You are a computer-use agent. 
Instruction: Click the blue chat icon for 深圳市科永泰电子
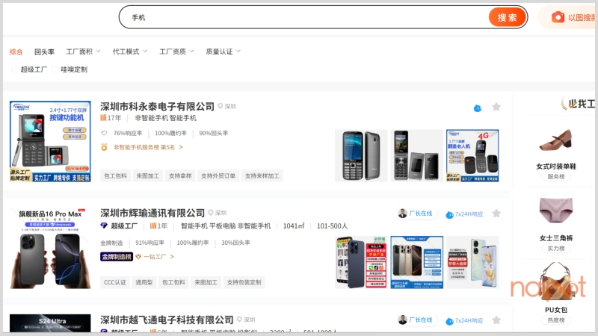click(477, 108)
